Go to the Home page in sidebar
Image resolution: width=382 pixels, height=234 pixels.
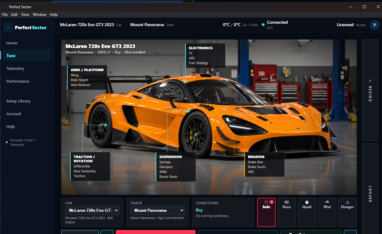(27, 43)
